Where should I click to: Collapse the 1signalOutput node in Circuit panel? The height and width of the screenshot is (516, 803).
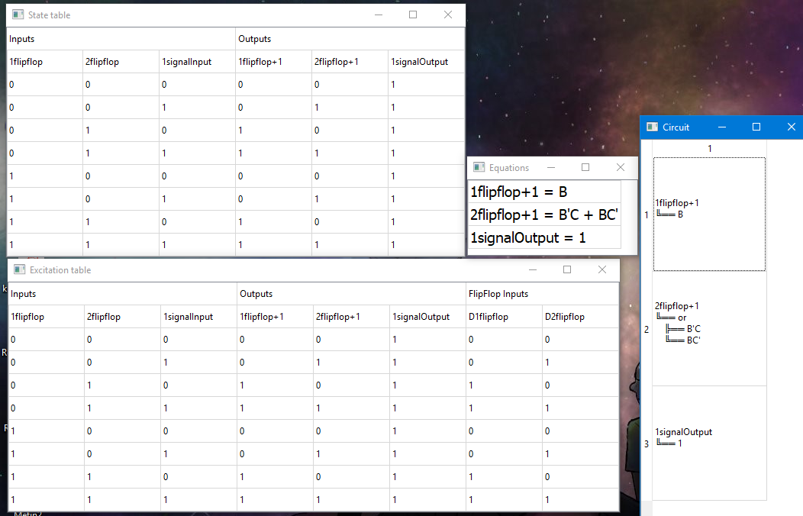684,431
